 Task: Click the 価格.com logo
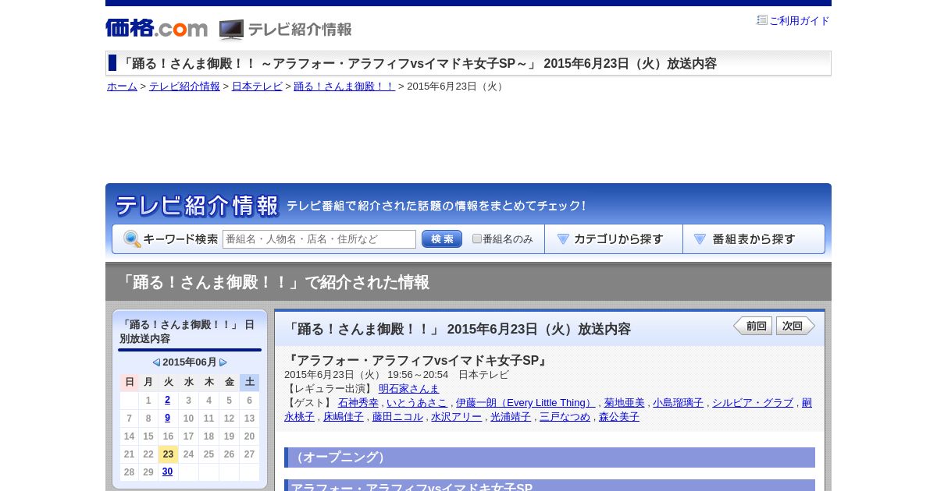pos(156,28)
